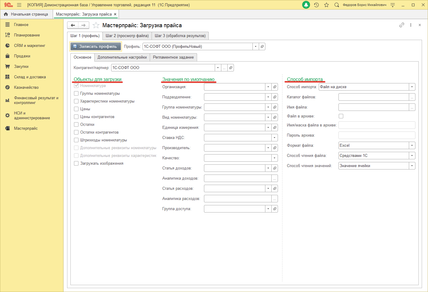Open favorites star in title bar
The height and width of the screenshot is (292, 428).
click(326, 5)
